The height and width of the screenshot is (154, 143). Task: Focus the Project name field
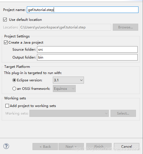(x=83, y=10)
